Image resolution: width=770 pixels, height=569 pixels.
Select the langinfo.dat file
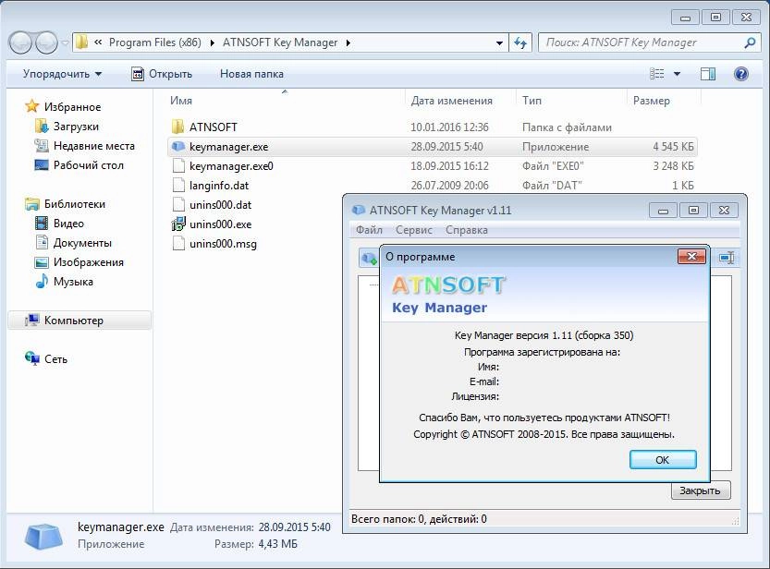(x=219, y=186)
